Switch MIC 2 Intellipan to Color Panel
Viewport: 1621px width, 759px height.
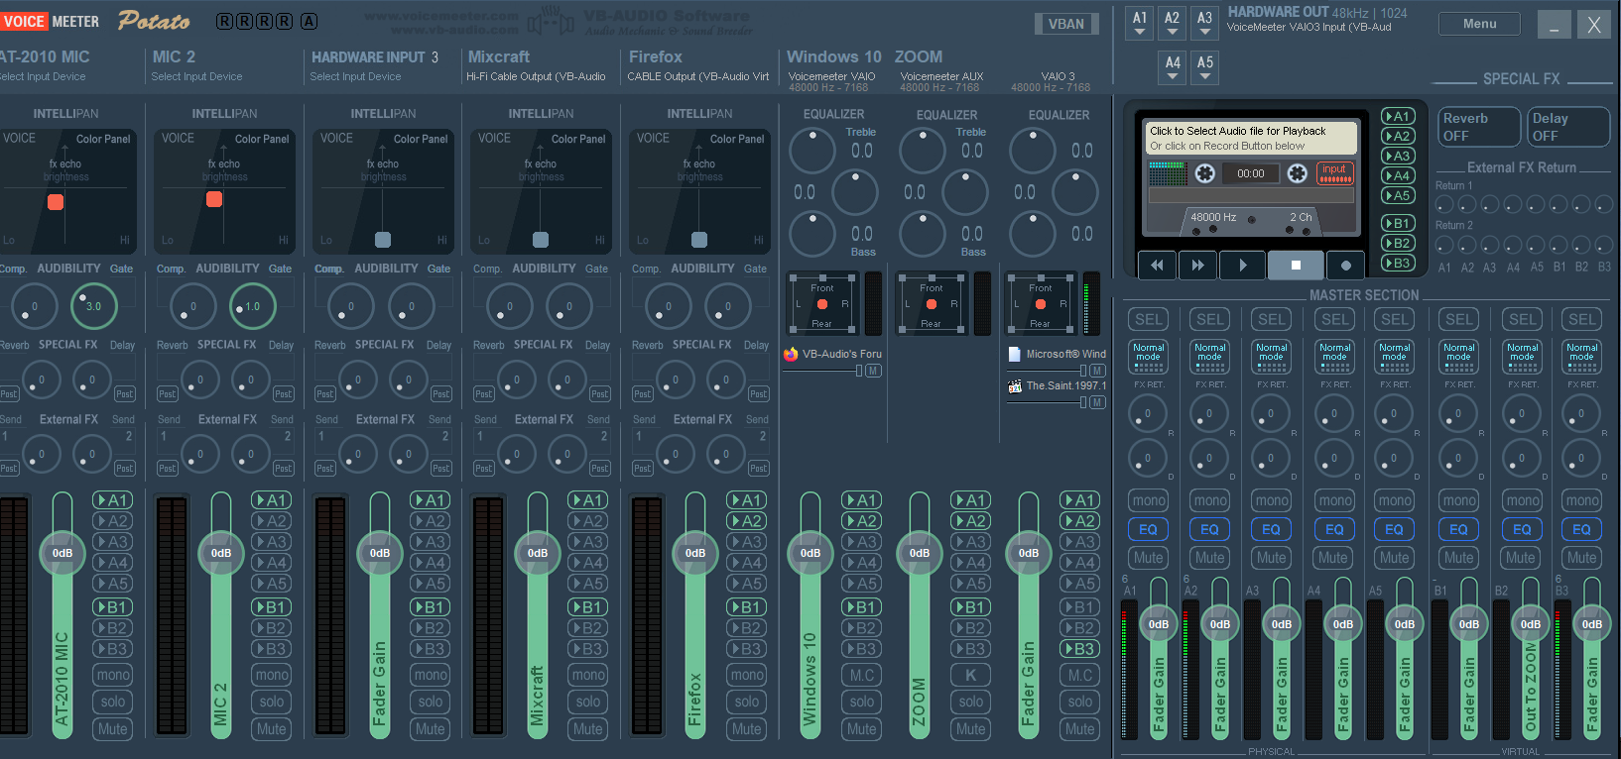point(262,139)
